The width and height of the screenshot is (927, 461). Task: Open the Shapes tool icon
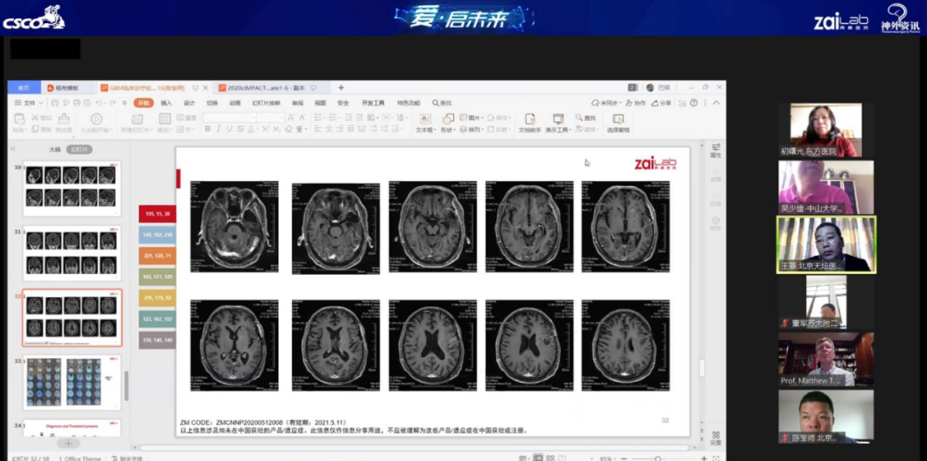(x=447, y=119)
